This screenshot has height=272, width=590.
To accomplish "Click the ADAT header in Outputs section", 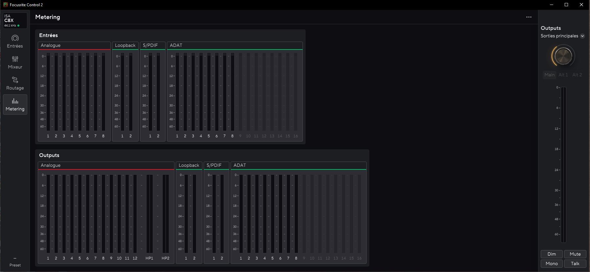I will pos(299,165).
